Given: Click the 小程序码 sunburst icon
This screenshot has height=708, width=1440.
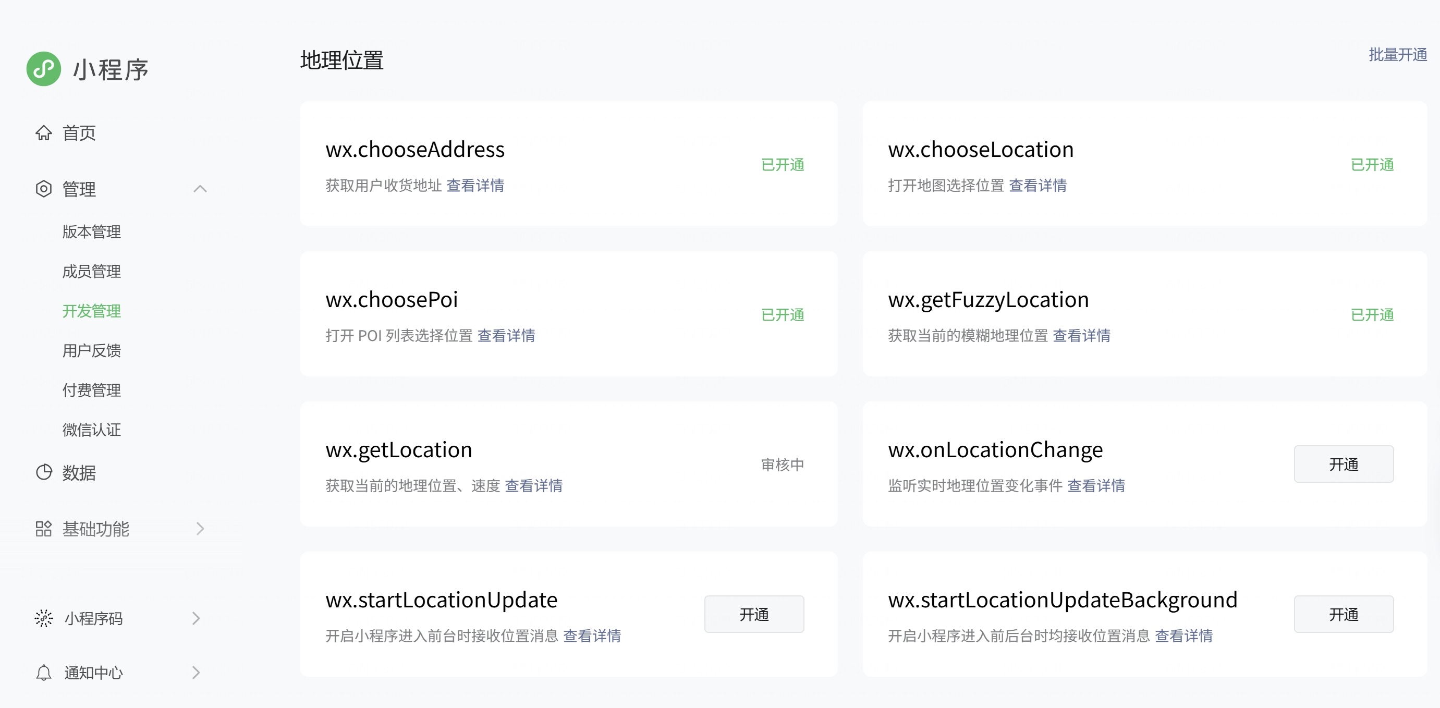Looking at the screenshot, I should 44,618.
